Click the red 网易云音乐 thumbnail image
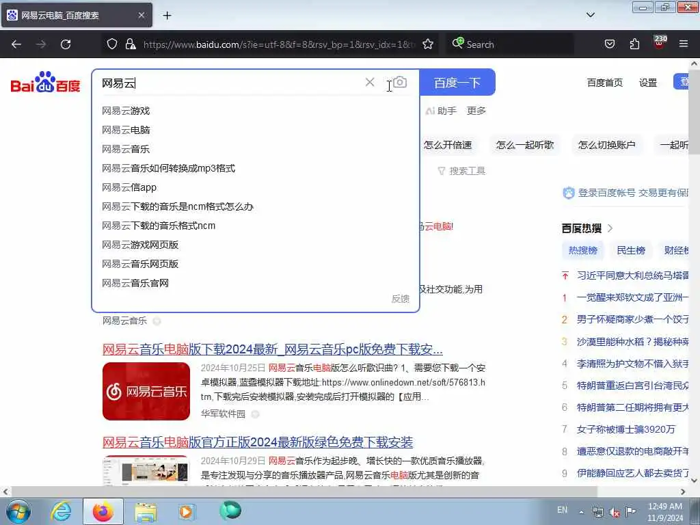This screenshot has width=700, height=525. tap(146, 392)
